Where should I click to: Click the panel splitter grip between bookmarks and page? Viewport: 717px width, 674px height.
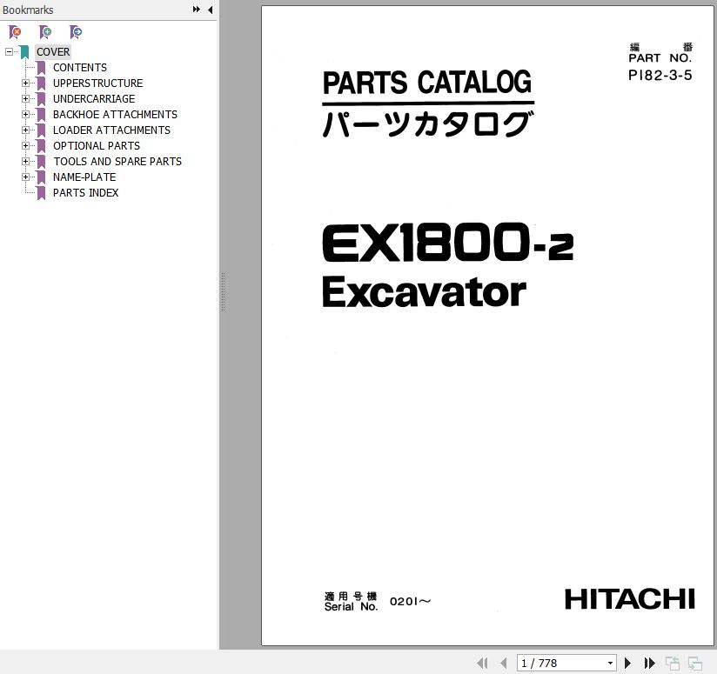coord(223,292)
